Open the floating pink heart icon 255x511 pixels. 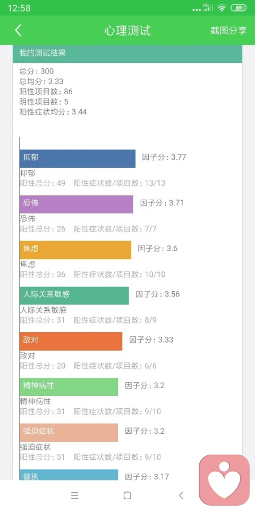tap(224, 480)
